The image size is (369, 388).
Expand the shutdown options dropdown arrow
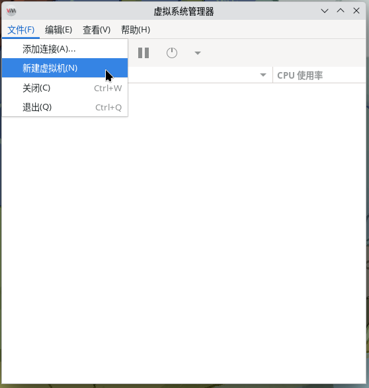(198, 53)
